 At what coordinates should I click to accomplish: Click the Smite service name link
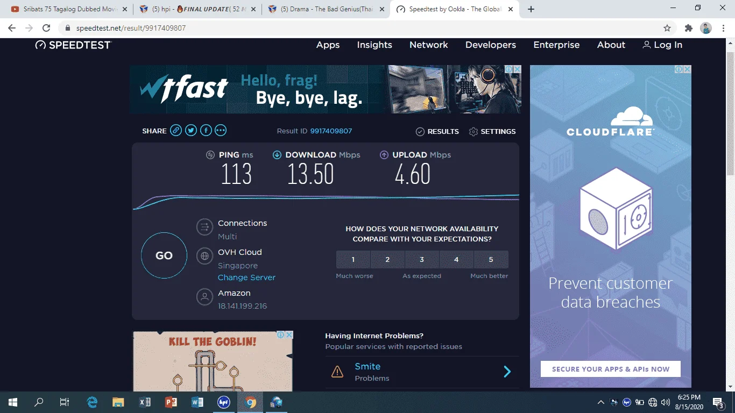pos(367,366)
